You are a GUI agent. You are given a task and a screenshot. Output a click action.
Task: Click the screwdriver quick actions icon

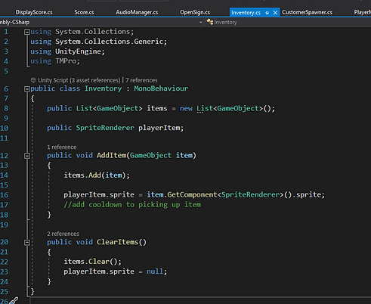pos(14,300)
